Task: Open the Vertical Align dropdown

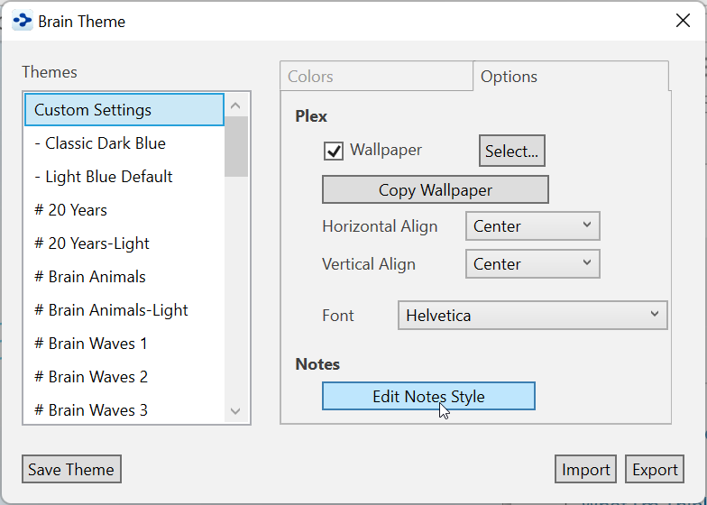Action: coord(532,264)
